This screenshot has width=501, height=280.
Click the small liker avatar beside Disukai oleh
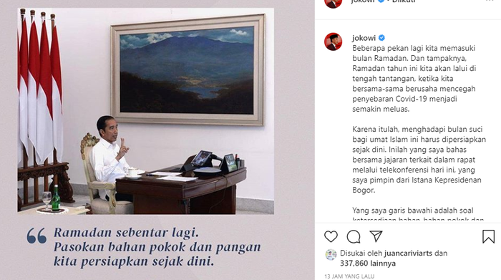pyautogui.click(x=331, y=255)
